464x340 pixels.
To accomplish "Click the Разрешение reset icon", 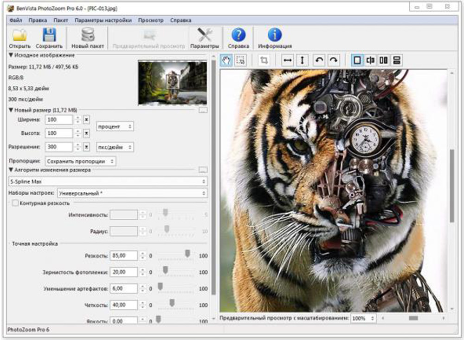I will click(x=86, y=147).
